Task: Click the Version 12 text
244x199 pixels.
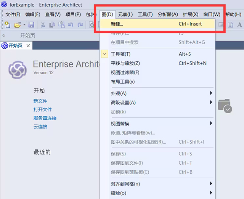Action: click(x=43, y=73)
